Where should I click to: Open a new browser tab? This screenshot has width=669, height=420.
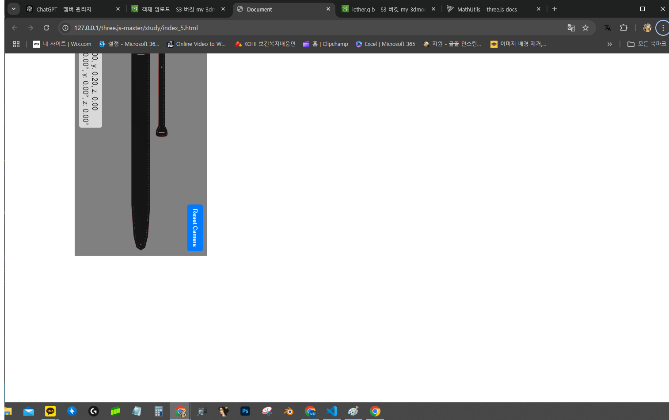coord(555,9)
